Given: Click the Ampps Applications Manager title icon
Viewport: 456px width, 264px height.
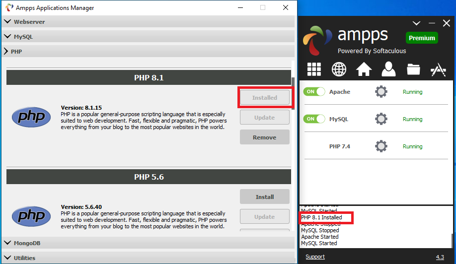Looking at the screenshot, I should (9, 7).
